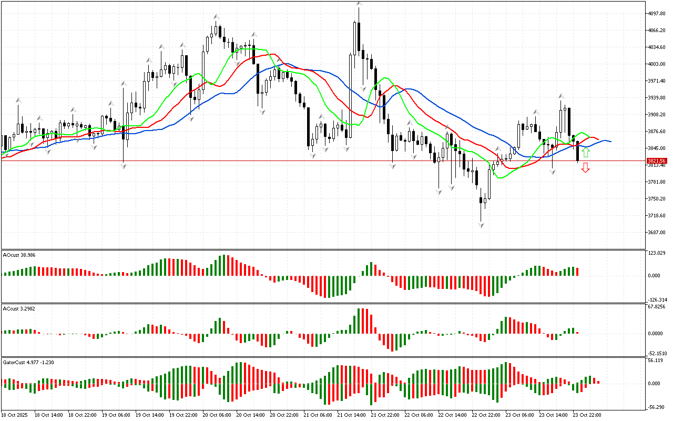Click the 123.029 scale value in AOcust panel
This screenshot has width=673, height=421.
pos(657,254)
